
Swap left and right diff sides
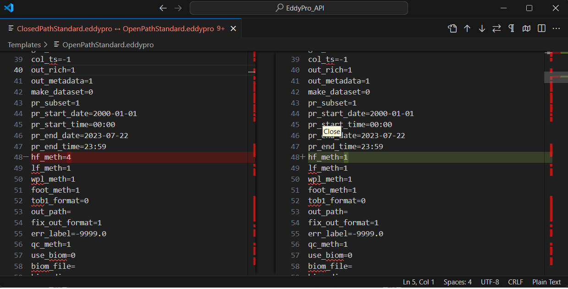point(496,28)
